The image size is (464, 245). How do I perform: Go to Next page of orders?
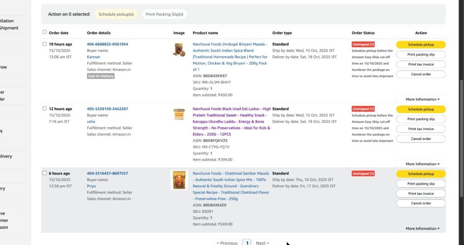pos(262,243)
